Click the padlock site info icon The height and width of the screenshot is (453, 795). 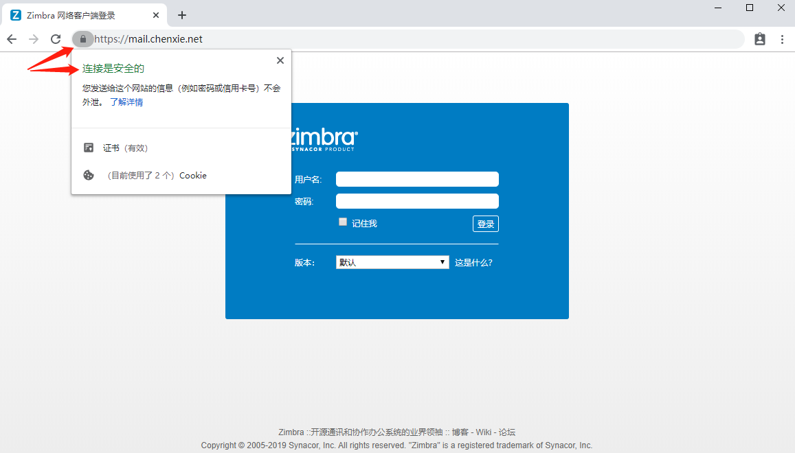(x=83, y=39)
